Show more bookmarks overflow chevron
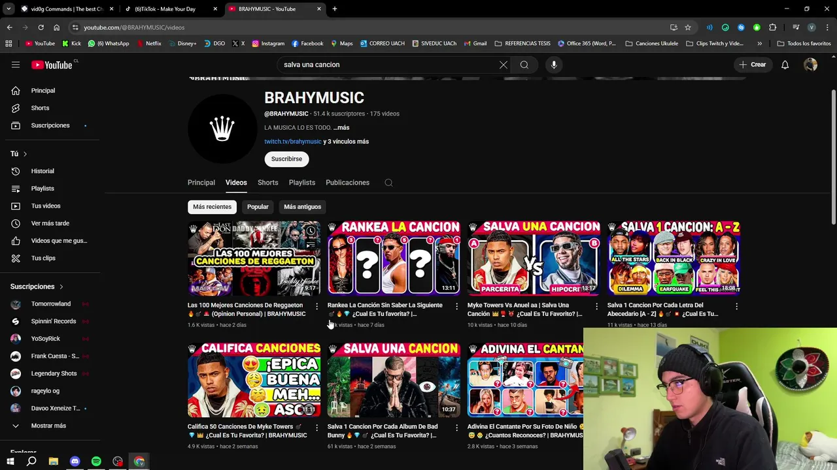Screen dimensions: 837x470 pyautogui.click(x=759, y=44)
